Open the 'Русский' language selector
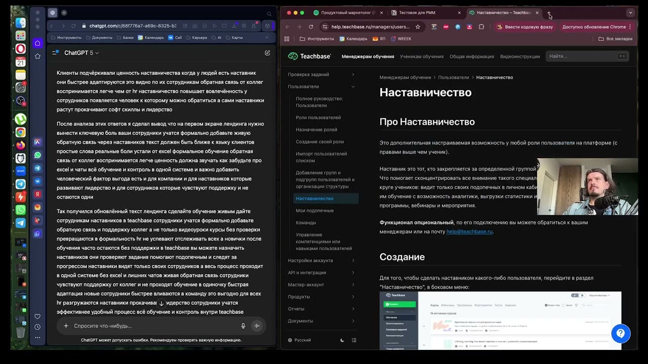The width and height of the screenshot is (648, 364). pos(299,340)
